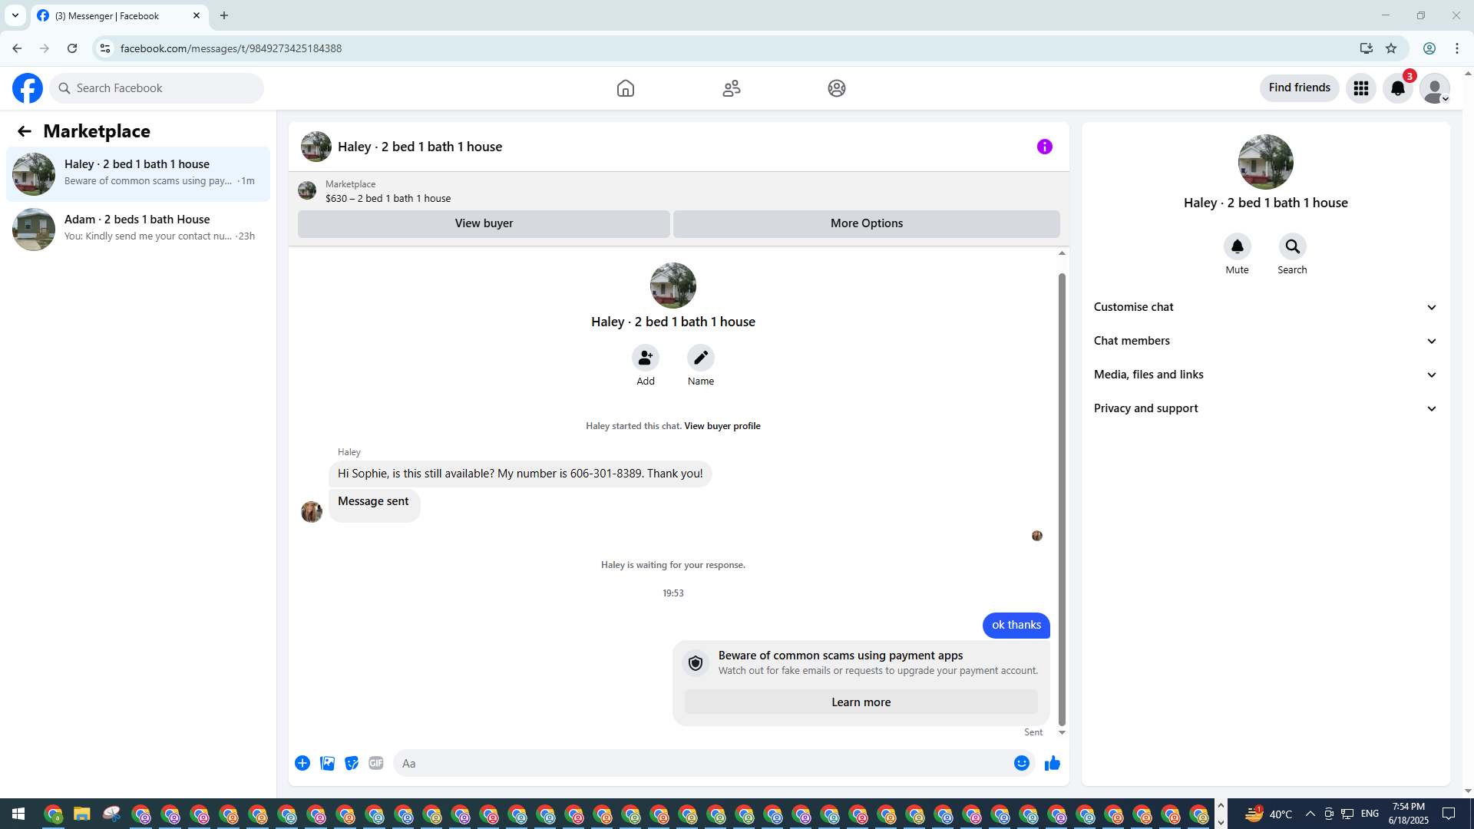
Task: Open Chrome three-dot menu
Action: 1457,48
